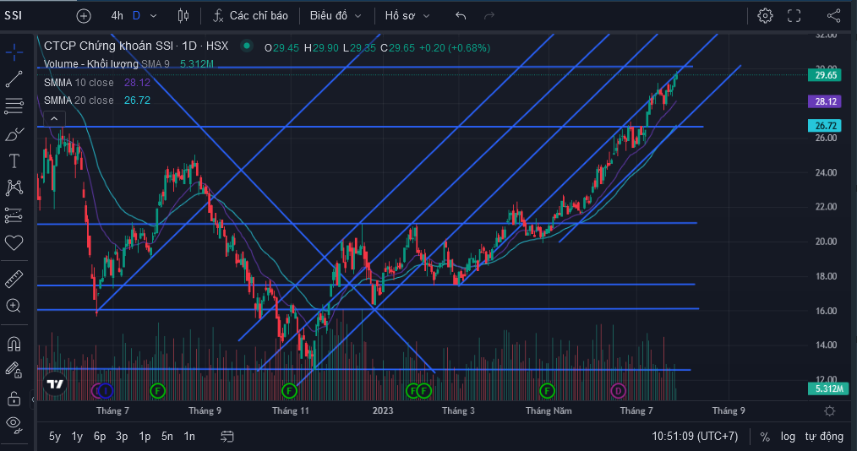Click the F earnings marker near Tháng Năm
857x451 pixels.
[x=547, y=391]
